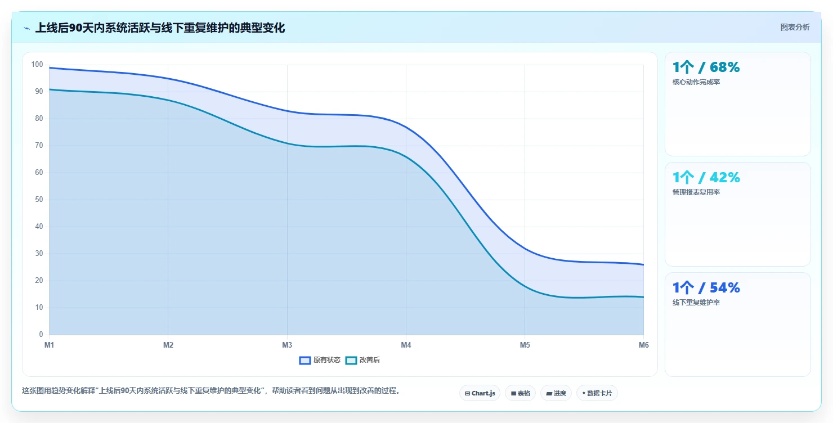Click the M2 x-axis label
The height and width of the screenshot is (423, 833).
click(x=168, y=345)
